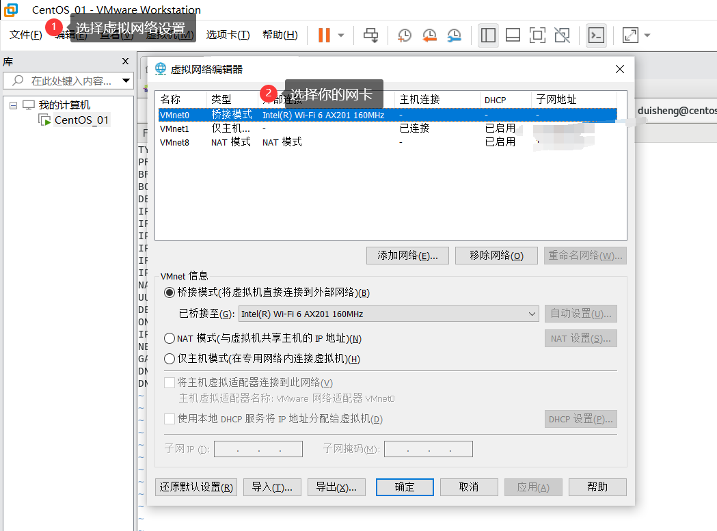The image size is (717, 531).
Task: Take a snapshot with the clock-plus icon
Action: (x=404, y=36)
